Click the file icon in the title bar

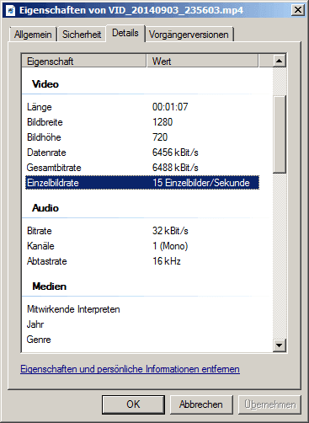tap(11, 10)
